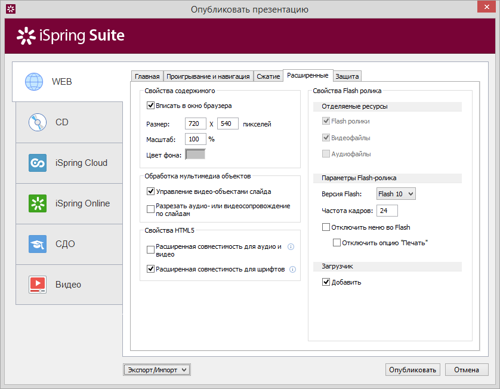Click the Отмена button
Image resolution: width=500 pixels, height=389 pixels.
point(467,370)
